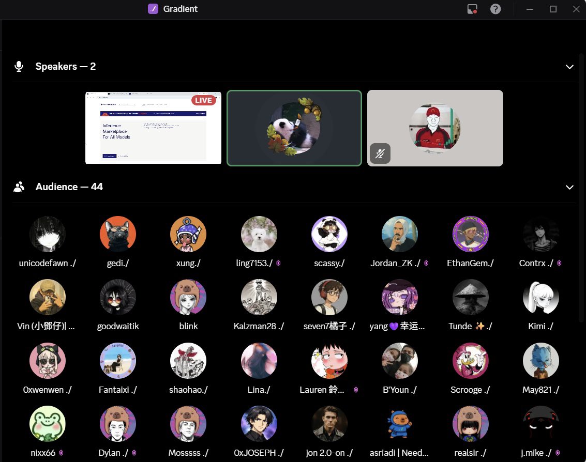Open Tunde ./ straw hat avatar
The width and height of the screenshot is (586, 462).
point(471,297)
